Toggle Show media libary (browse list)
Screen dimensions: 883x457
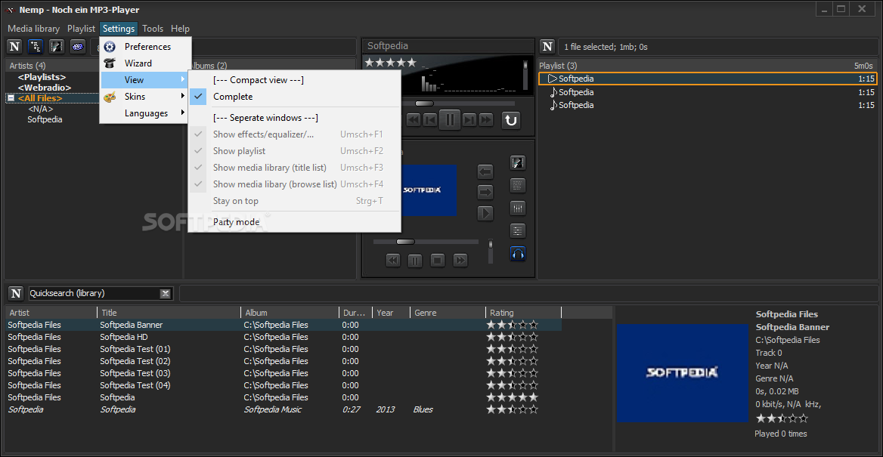point(295,184)
